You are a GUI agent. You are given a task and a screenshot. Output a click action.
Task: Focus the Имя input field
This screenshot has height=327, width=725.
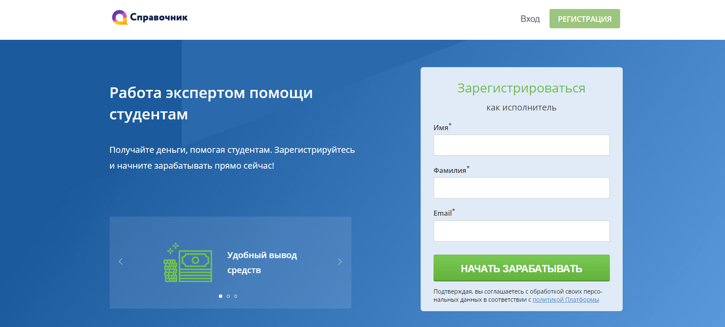pos(521,145)
